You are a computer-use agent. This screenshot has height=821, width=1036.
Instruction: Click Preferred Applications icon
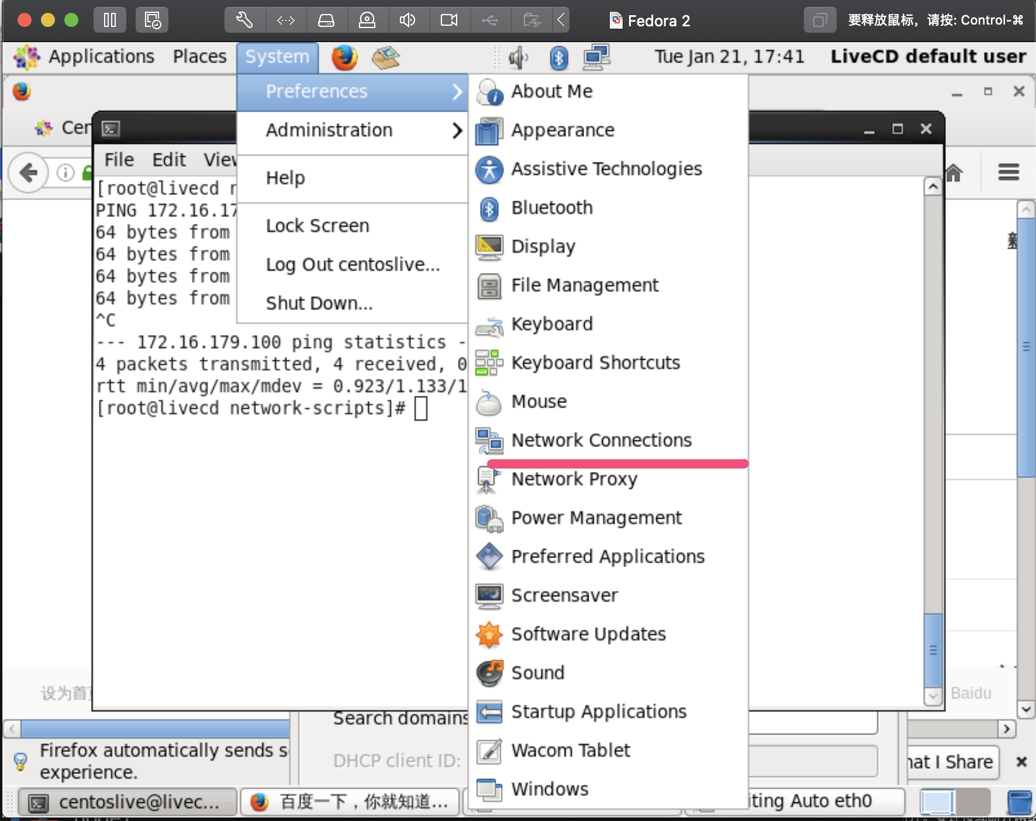(489, 557)
